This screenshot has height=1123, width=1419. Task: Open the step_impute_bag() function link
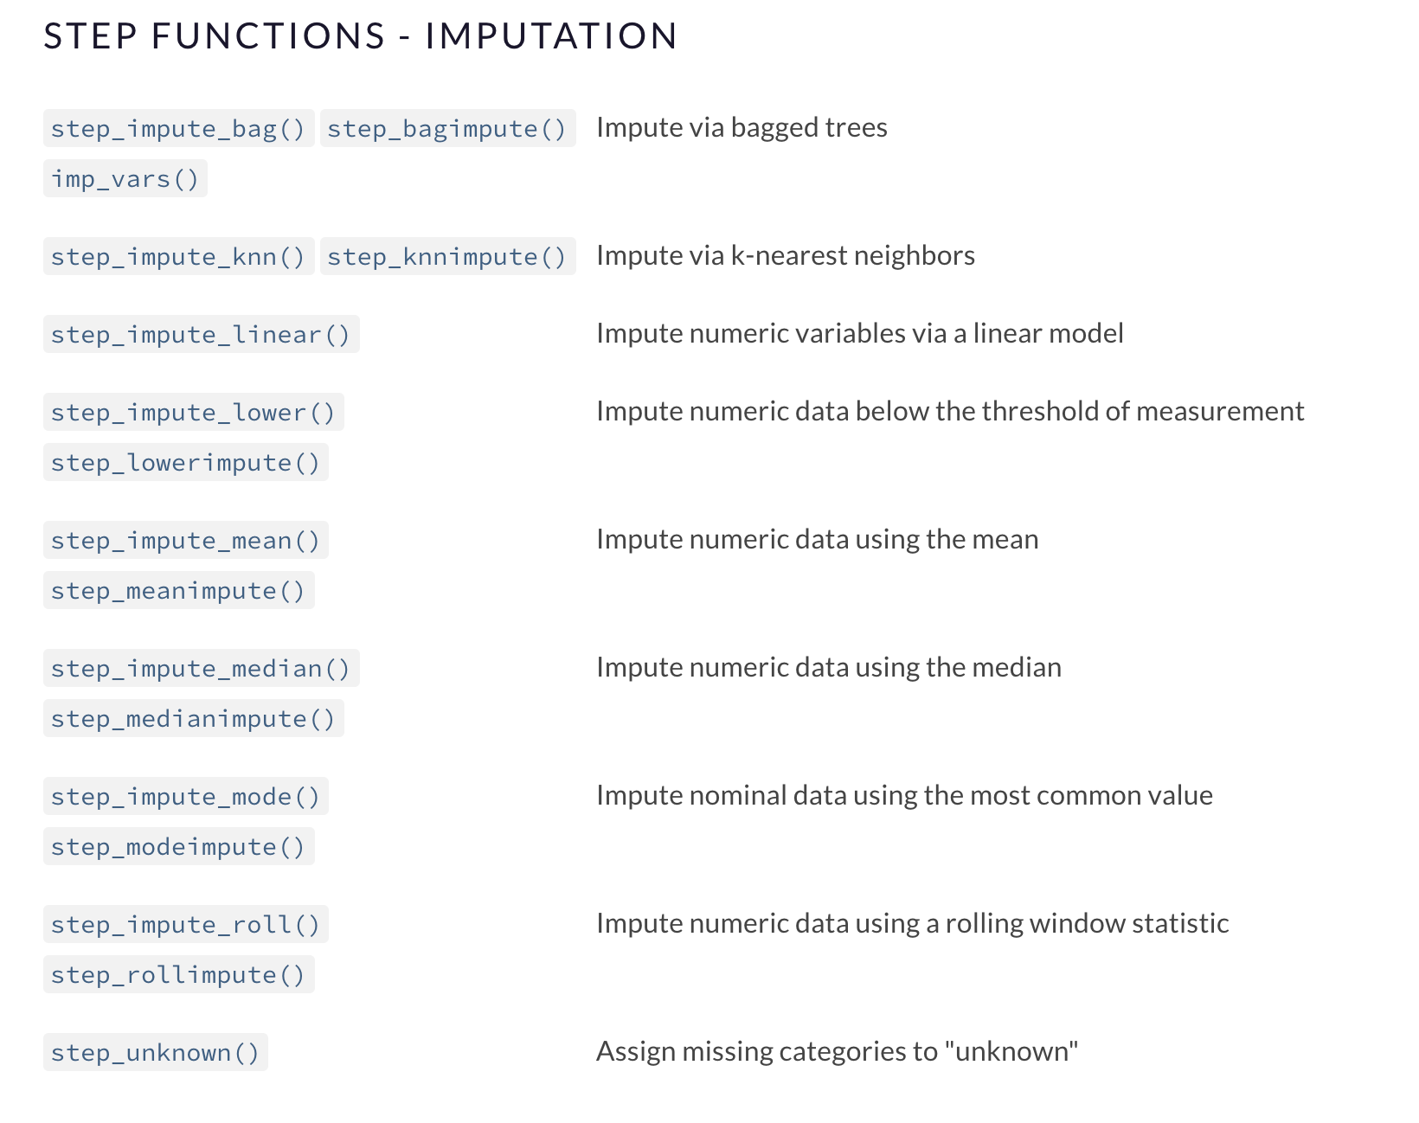point(178,129)
